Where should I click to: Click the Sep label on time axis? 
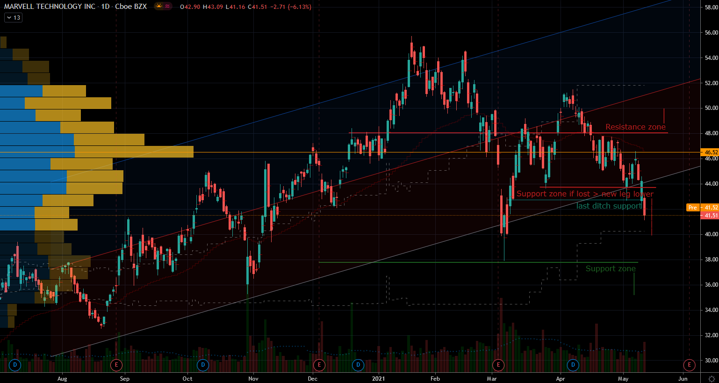tap(124, 379)
